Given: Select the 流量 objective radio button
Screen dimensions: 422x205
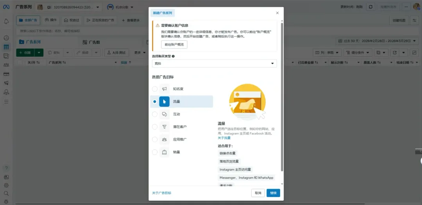Looking at the screenshot, I should point(155,102).
